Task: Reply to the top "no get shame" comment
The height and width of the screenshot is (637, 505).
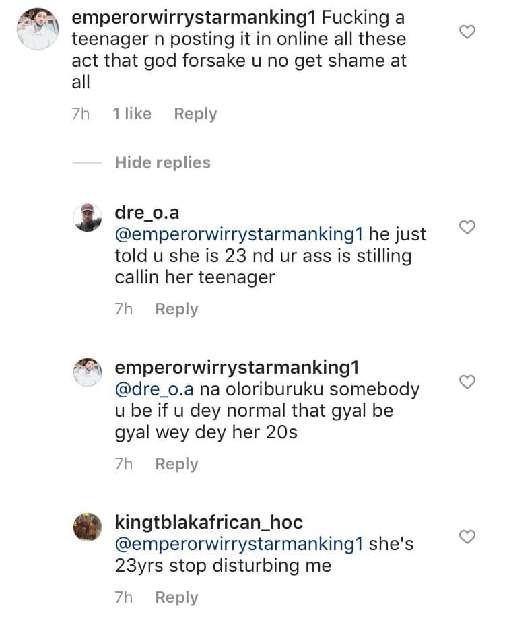Action: pos(195,114)
